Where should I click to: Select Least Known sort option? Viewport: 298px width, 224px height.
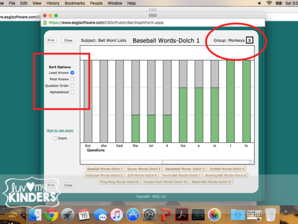click(72, 73)
